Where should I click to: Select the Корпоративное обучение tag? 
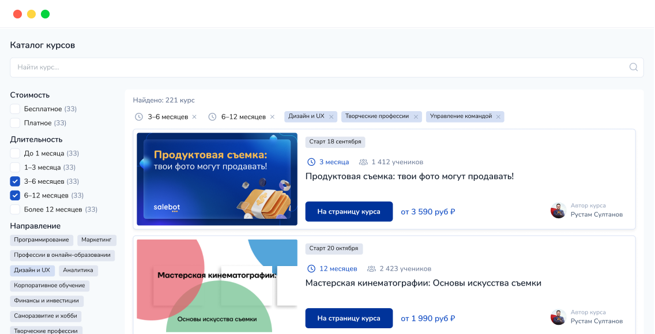[49, 286]
